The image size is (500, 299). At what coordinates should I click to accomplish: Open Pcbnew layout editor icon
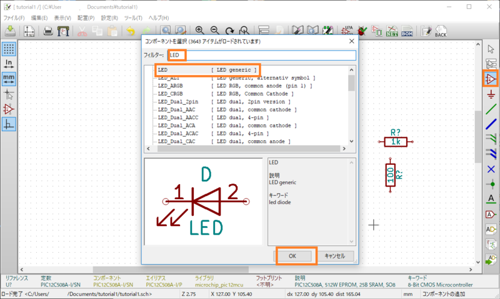pos(426,31)
